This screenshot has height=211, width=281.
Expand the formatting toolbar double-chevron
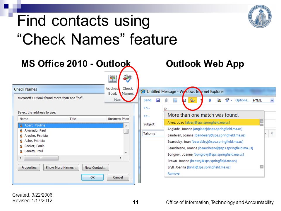point(272,133)
